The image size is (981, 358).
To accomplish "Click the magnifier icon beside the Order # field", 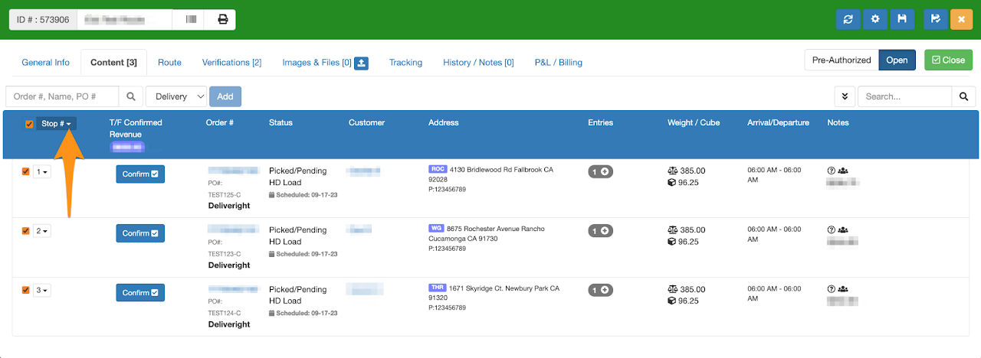I will (x=131, y=96).
